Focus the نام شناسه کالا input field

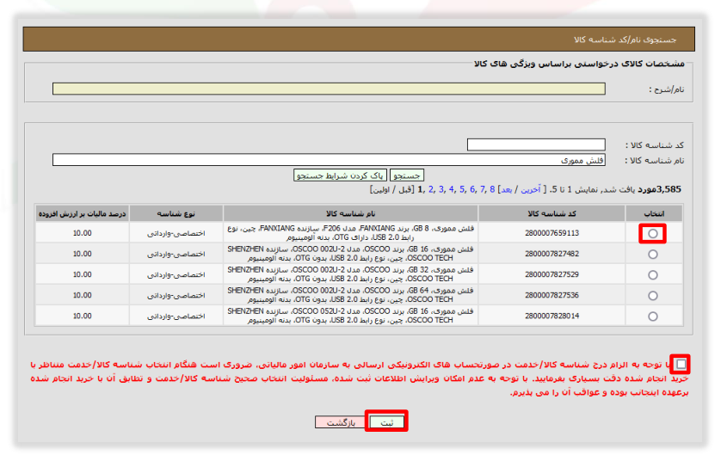329,160
